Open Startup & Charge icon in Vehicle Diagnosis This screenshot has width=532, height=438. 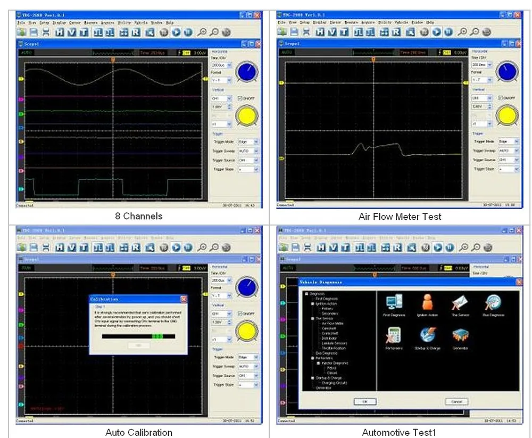click(427, 335)
